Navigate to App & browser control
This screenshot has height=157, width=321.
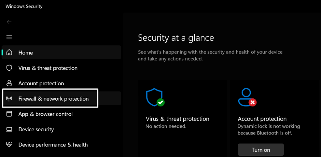point(45,114)
